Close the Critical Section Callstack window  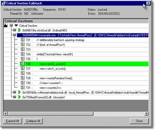(148, 3)
